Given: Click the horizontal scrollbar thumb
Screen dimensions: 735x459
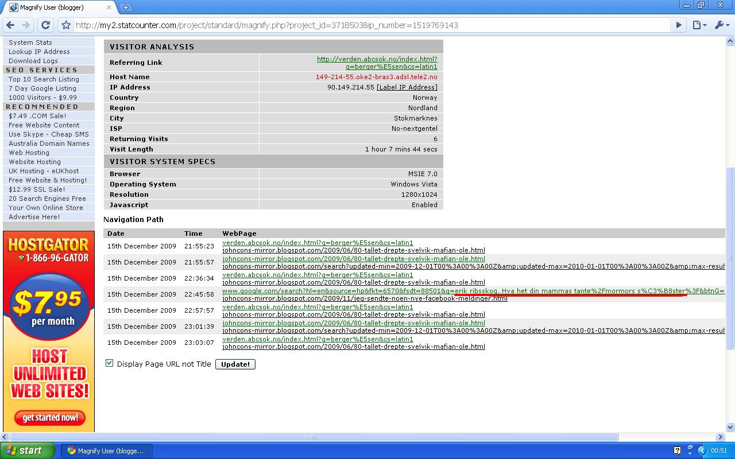Looking at the screenshot, I should click(314, 437).
